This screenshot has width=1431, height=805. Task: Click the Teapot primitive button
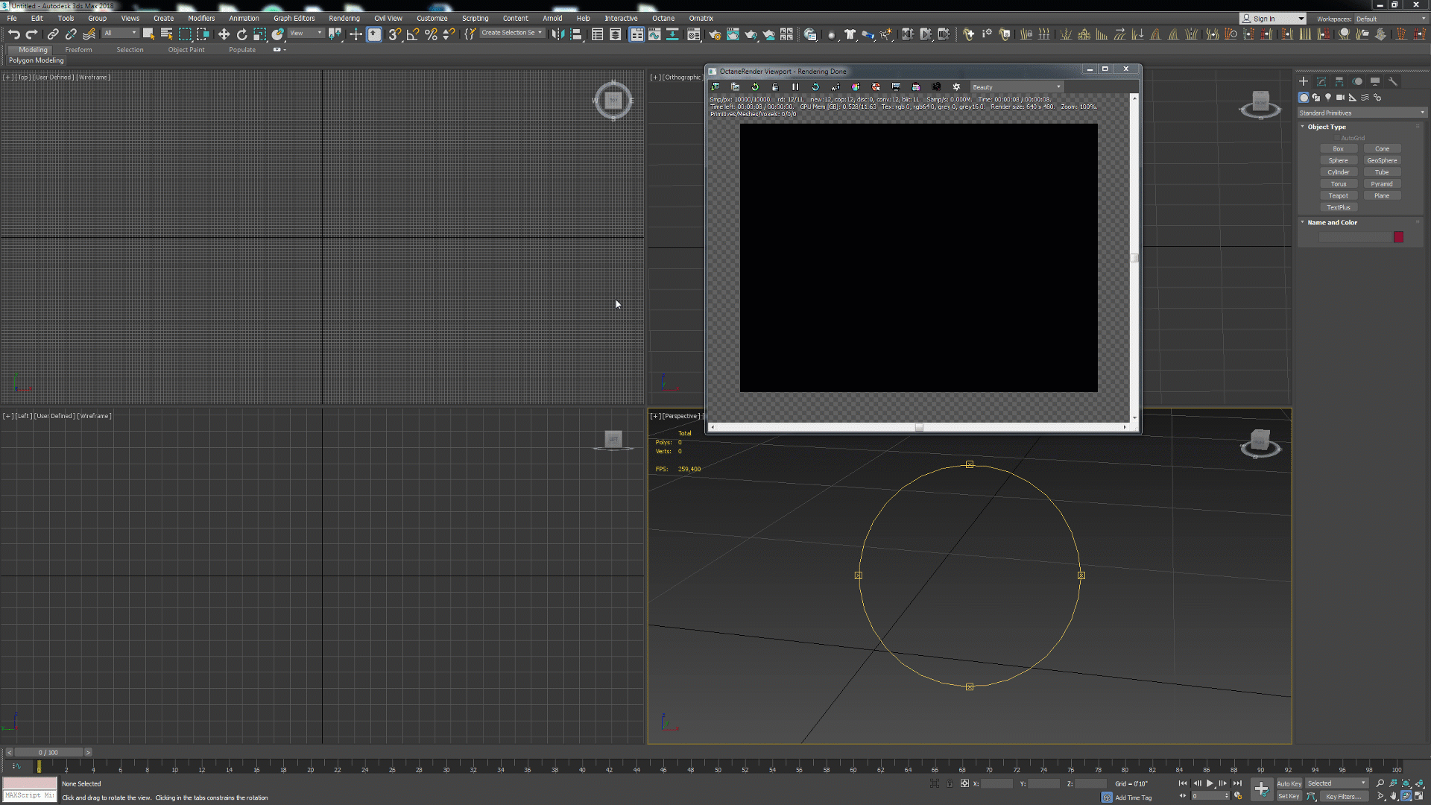tap(1338, 195)
